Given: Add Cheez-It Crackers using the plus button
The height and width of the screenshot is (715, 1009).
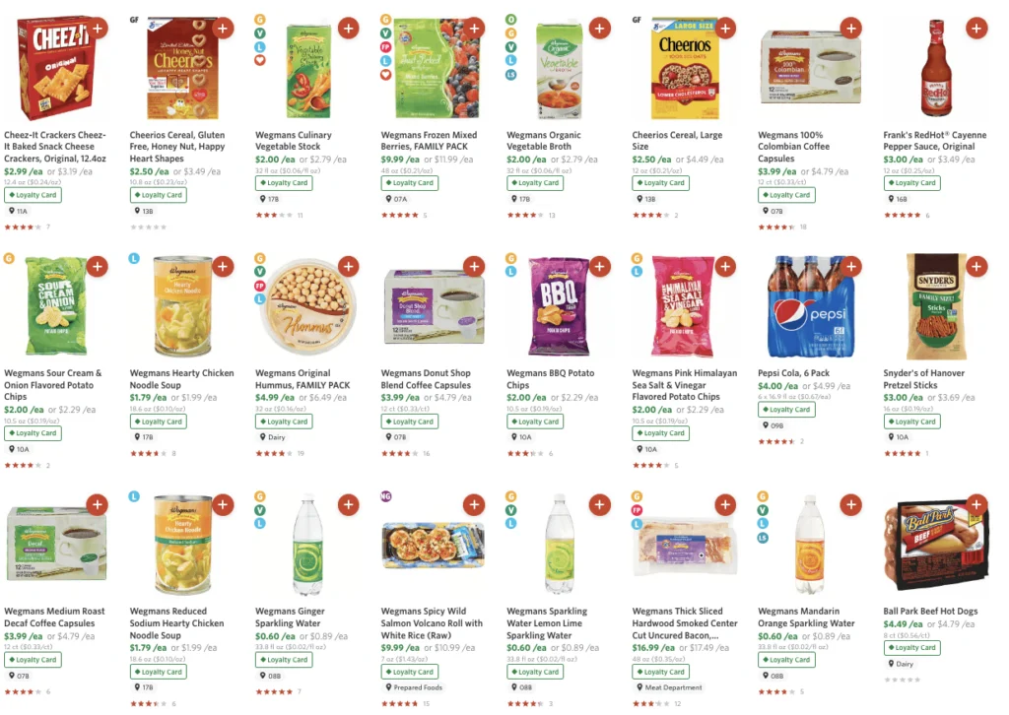Looking at the screenshot, I should click(x=98, y=29).
